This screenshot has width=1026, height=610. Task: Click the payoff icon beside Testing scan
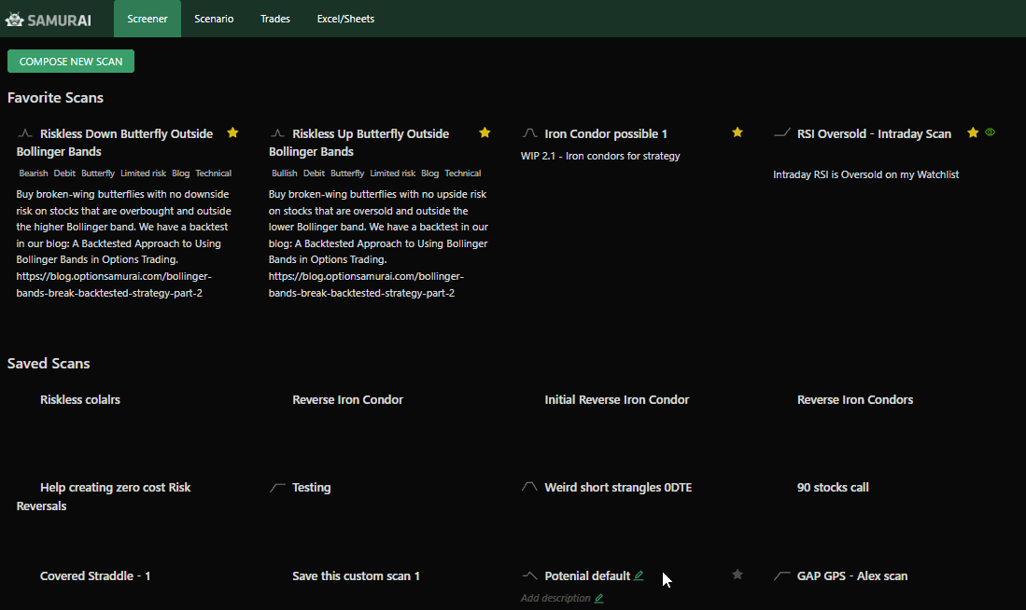point(277,487)
